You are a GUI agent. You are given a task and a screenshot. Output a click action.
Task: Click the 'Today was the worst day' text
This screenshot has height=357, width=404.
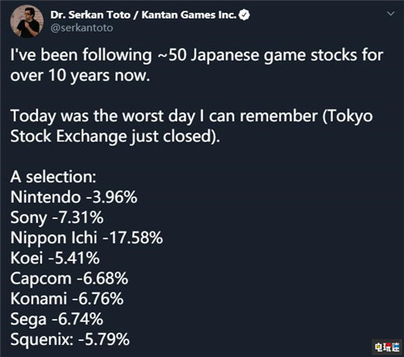pyautogui.click(x=103, y=116)
